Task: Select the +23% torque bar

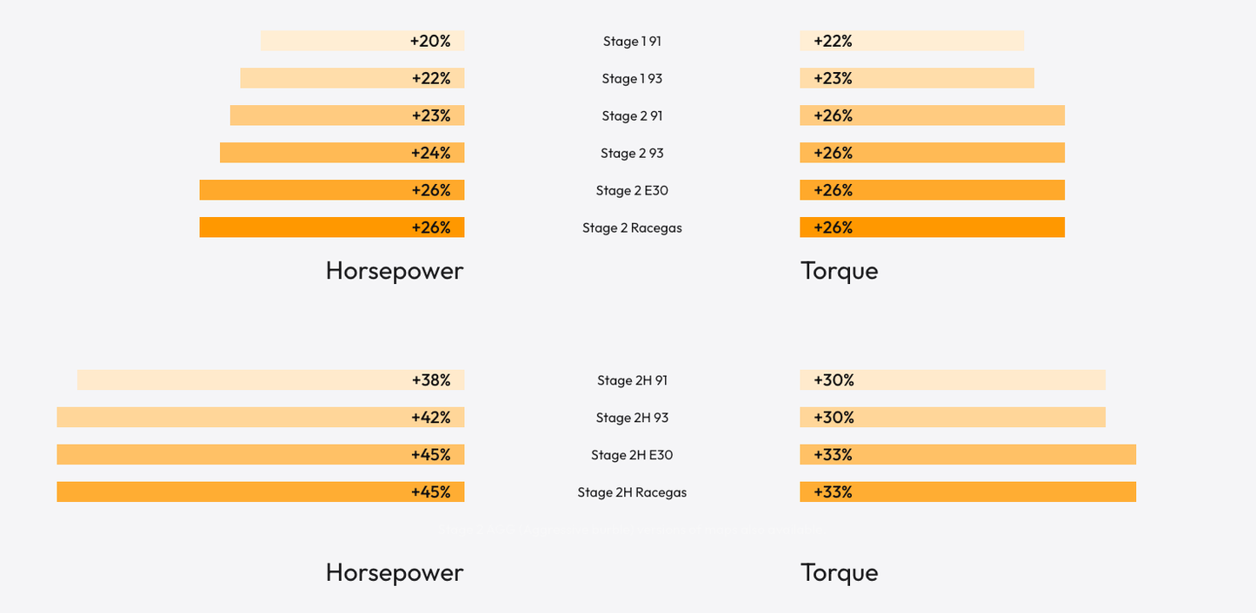Action: (x=917, y=78)
